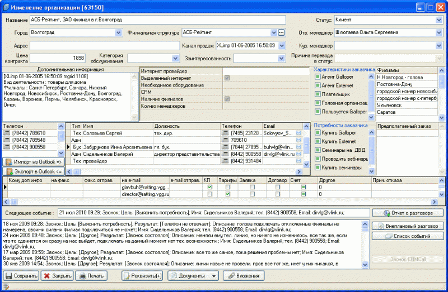Viewport: 448px width, 292px height.
Task: Click the Печать printer button
Action: [91, 276]
